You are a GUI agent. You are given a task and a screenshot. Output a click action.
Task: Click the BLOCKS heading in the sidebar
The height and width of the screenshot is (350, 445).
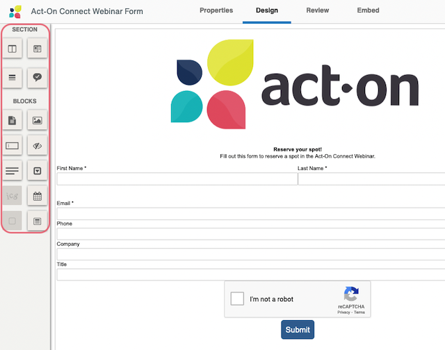(x=25, y=101)
